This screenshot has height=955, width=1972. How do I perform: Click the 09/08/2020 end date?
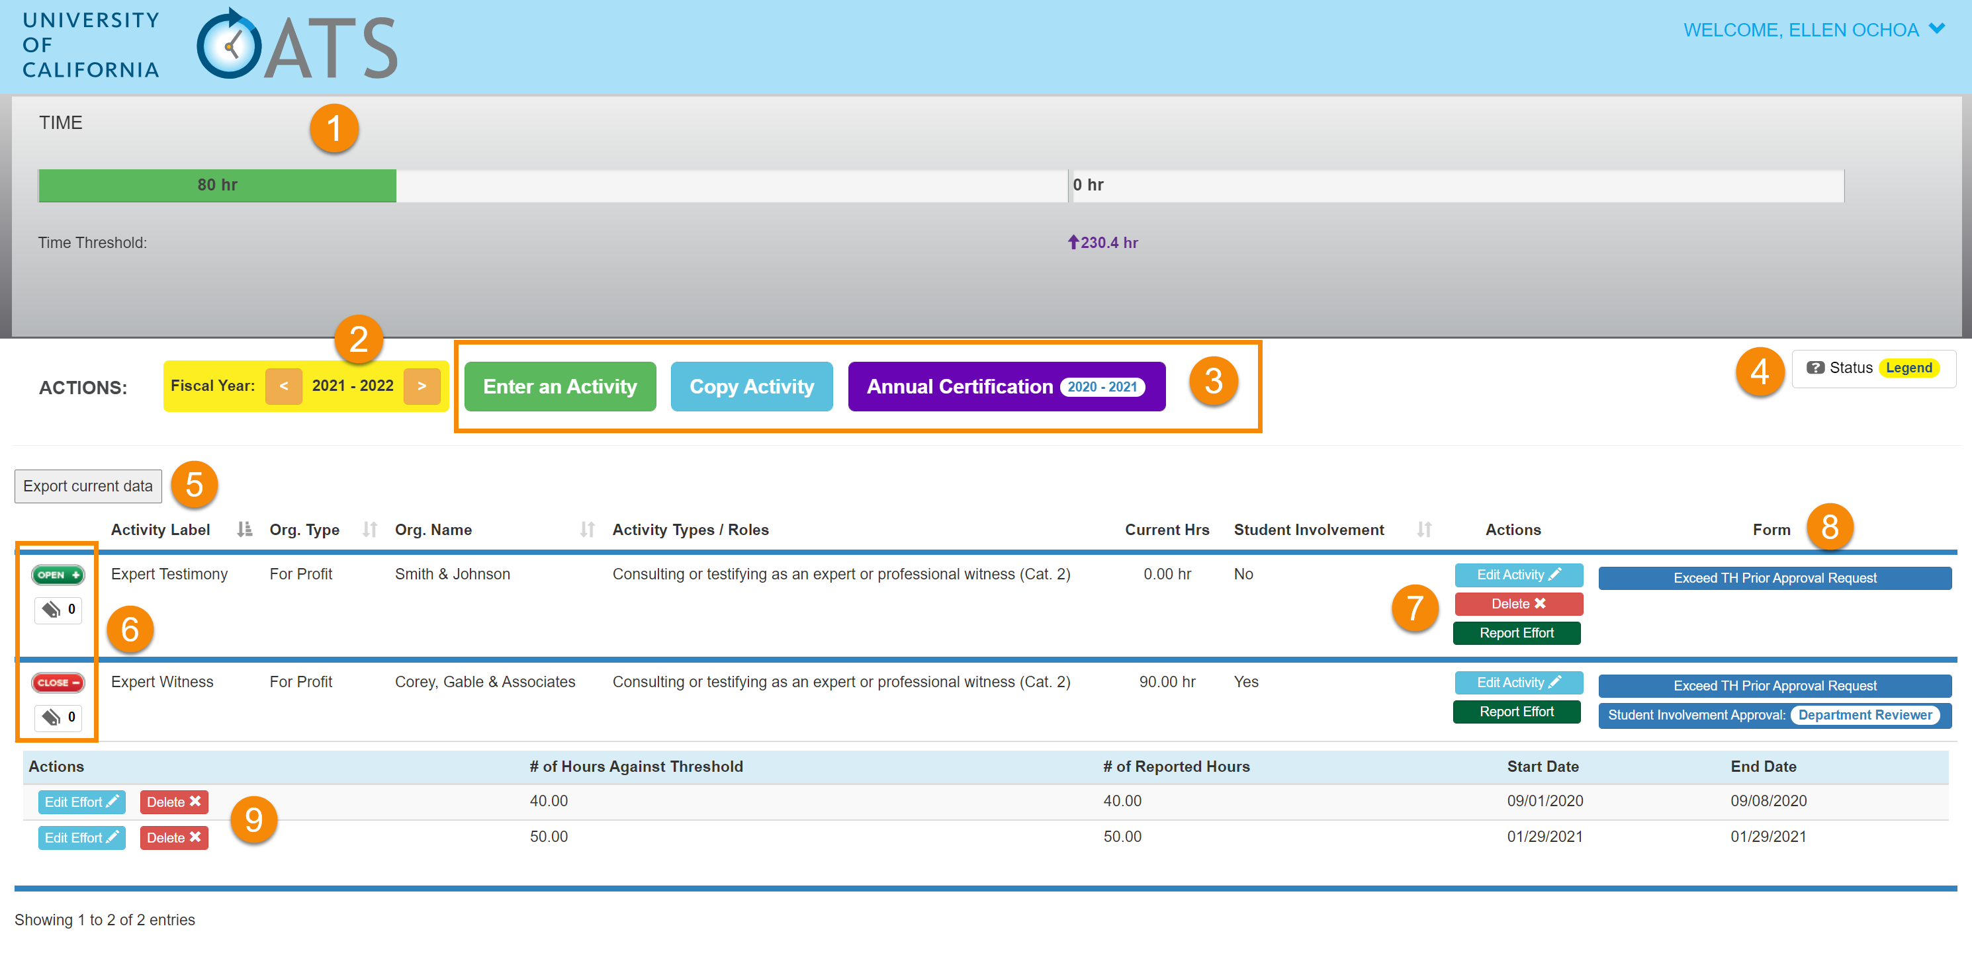point(1768,801)
